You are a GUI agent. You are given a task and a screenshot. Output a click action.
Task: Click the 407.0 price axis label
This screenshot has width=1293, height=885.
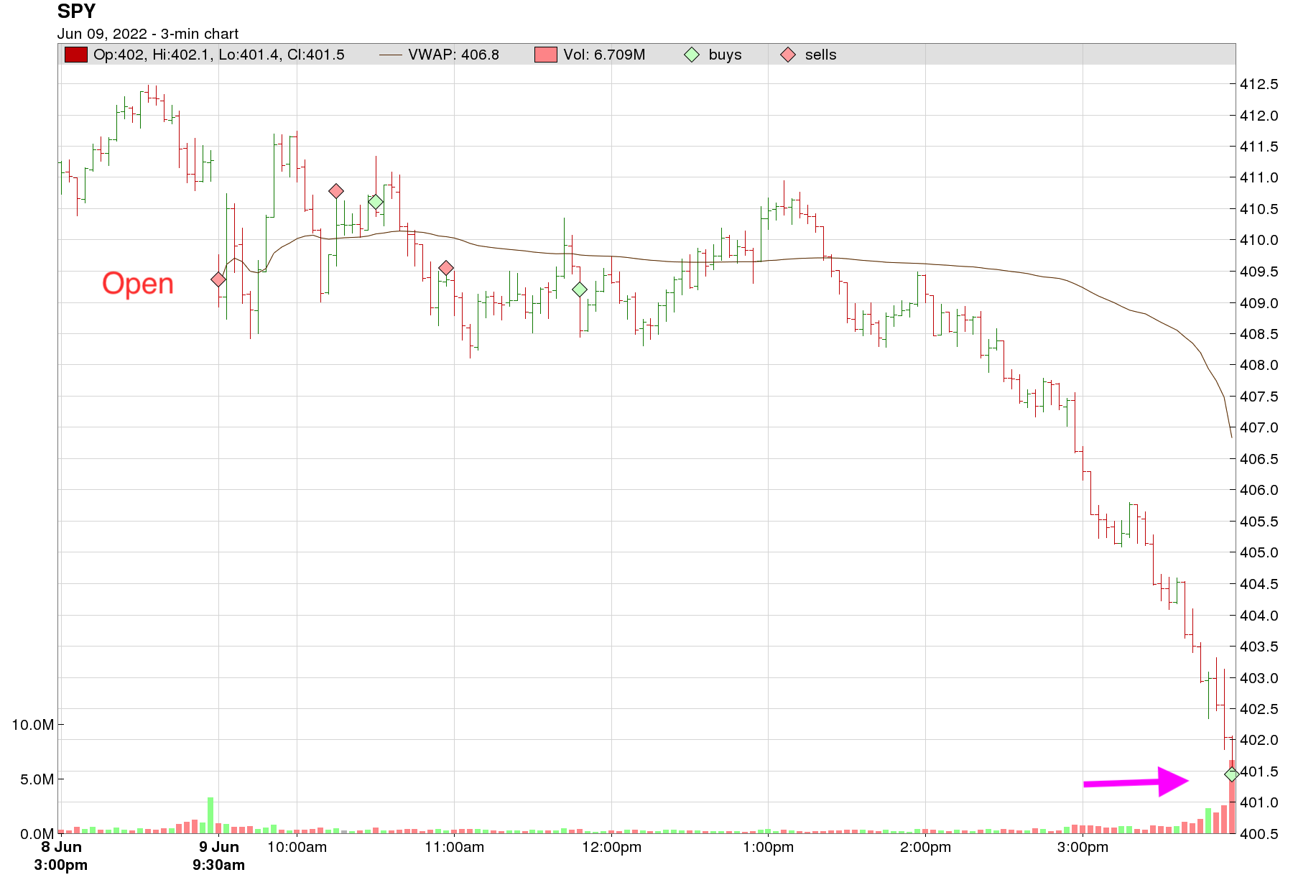pos(1259,427)
